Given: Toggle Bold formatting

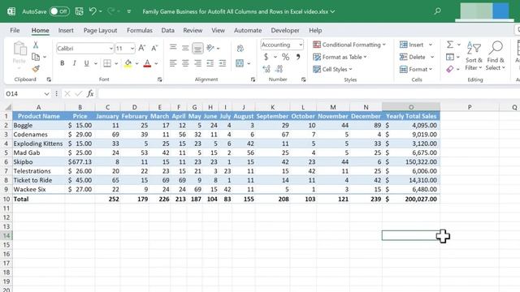Looking at the screenshot, I should [x=62, y=63].
